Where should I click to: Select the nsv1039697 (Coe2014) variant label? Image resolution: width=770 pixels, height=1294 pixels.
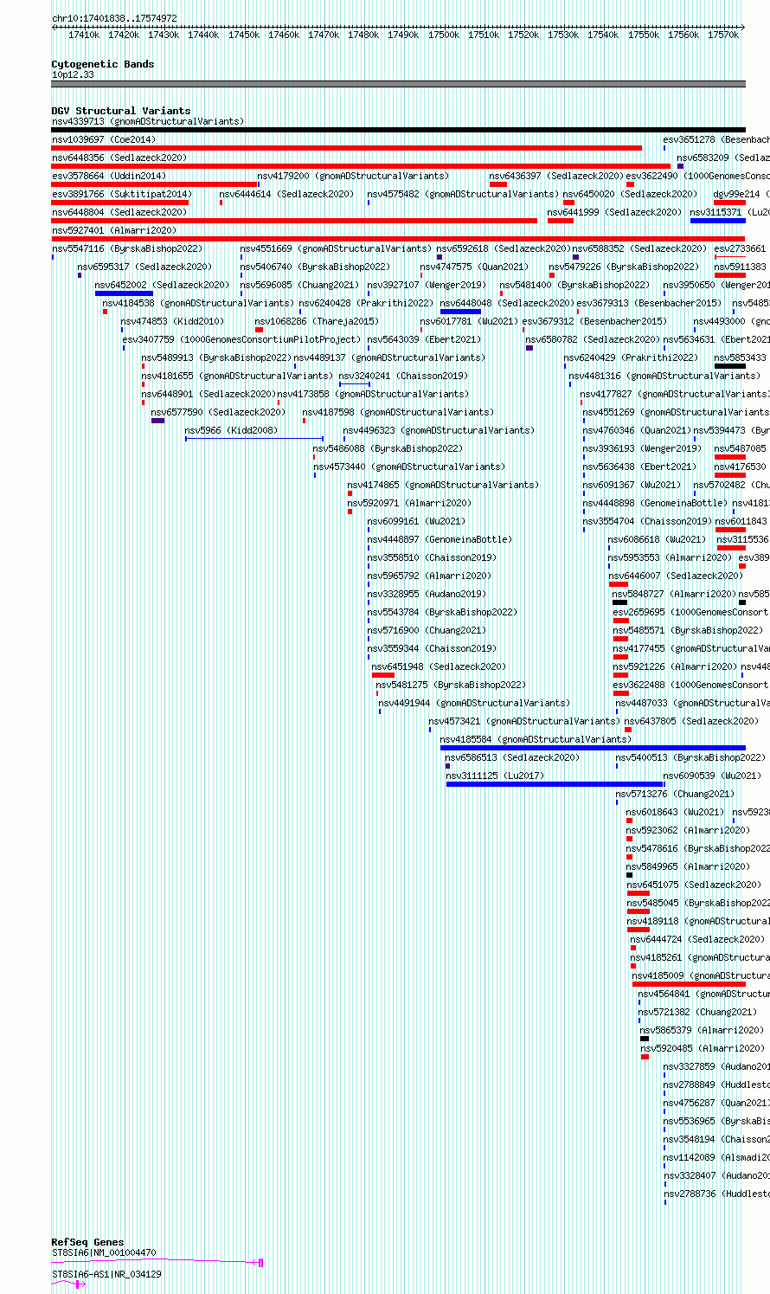click(104, 139)
